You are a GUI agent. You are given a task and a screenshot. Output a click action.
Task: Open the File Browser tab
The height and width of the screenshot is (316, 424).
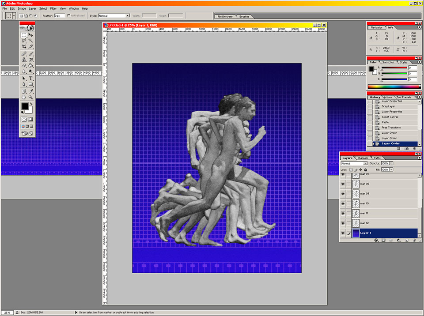click(x=225, y=16)
